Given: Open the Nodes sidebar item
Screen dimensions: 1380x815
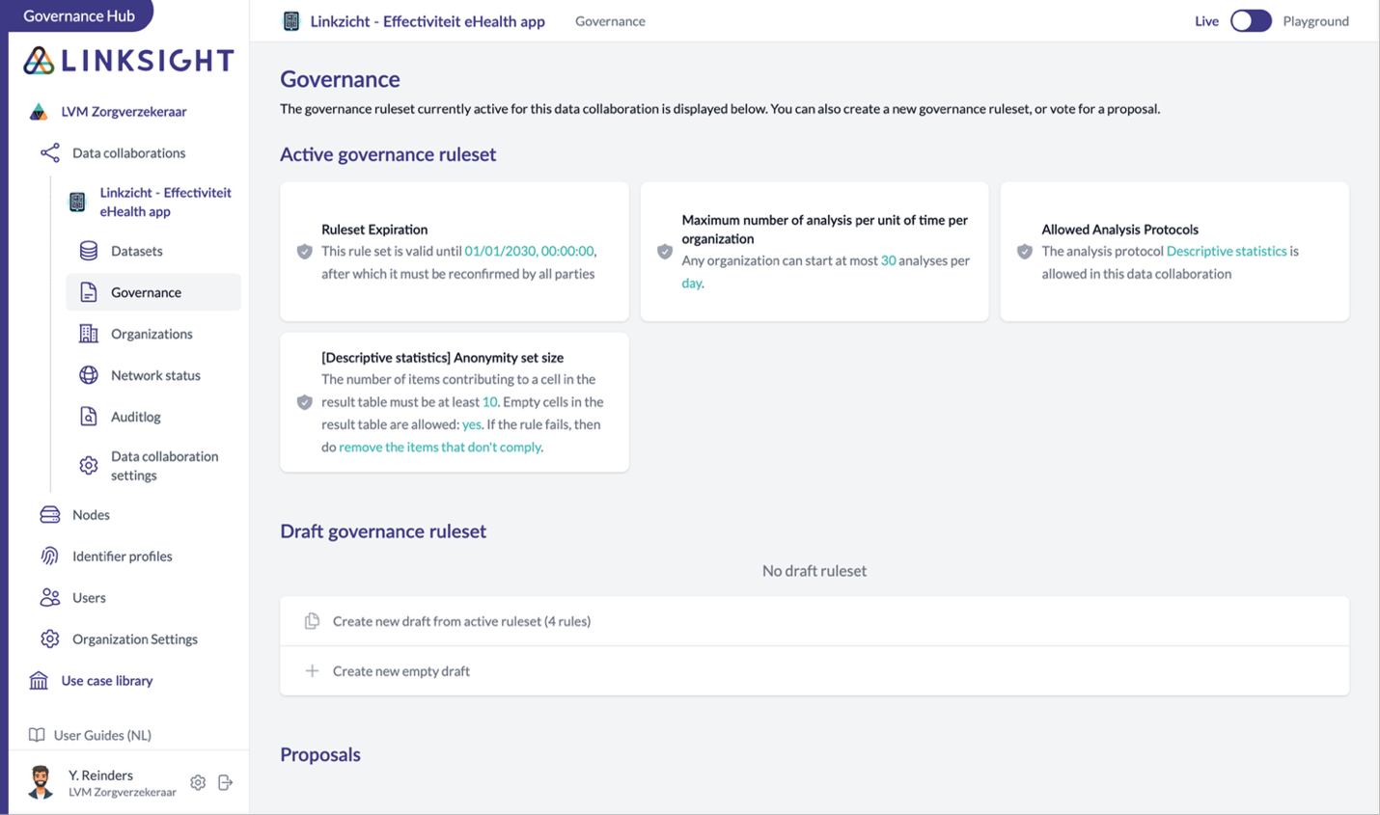Looking at the screenshot, I should coord(91,515).
